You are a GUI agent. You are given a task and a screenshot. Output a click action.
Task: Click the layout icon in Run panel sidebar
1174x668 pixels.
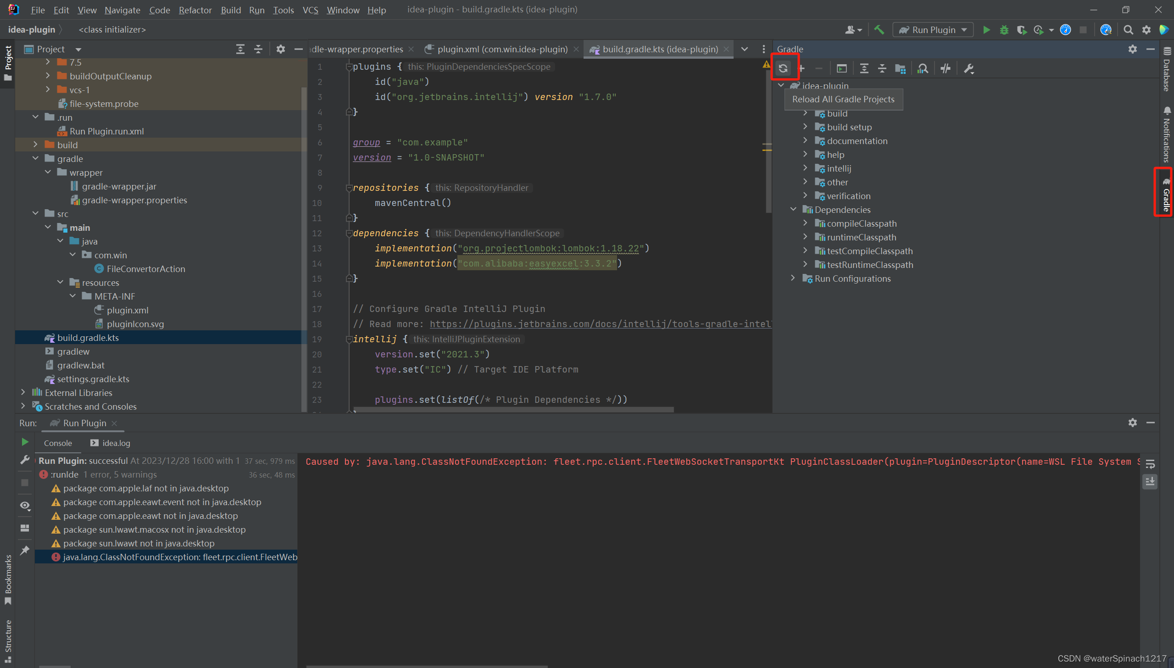[x=25, y=528]
